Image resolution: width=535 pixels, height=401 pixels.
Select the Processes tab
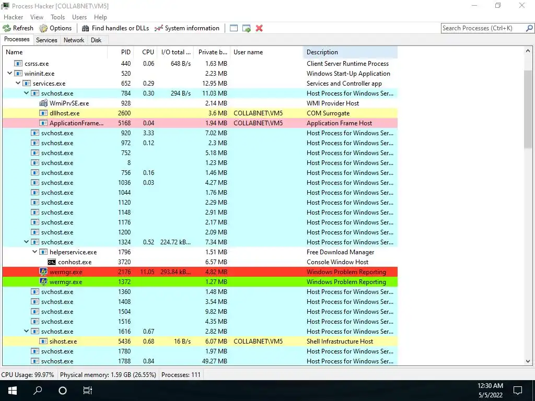tap(17, 39)
